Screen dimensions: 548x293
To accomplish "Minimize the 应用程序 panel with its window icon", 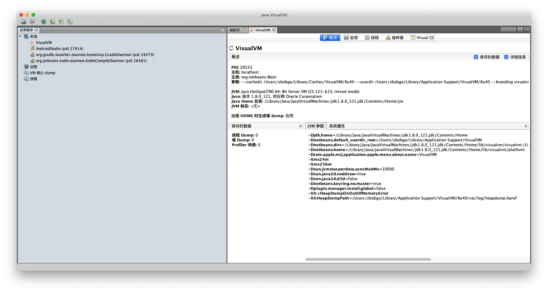I will pos(223,30).
